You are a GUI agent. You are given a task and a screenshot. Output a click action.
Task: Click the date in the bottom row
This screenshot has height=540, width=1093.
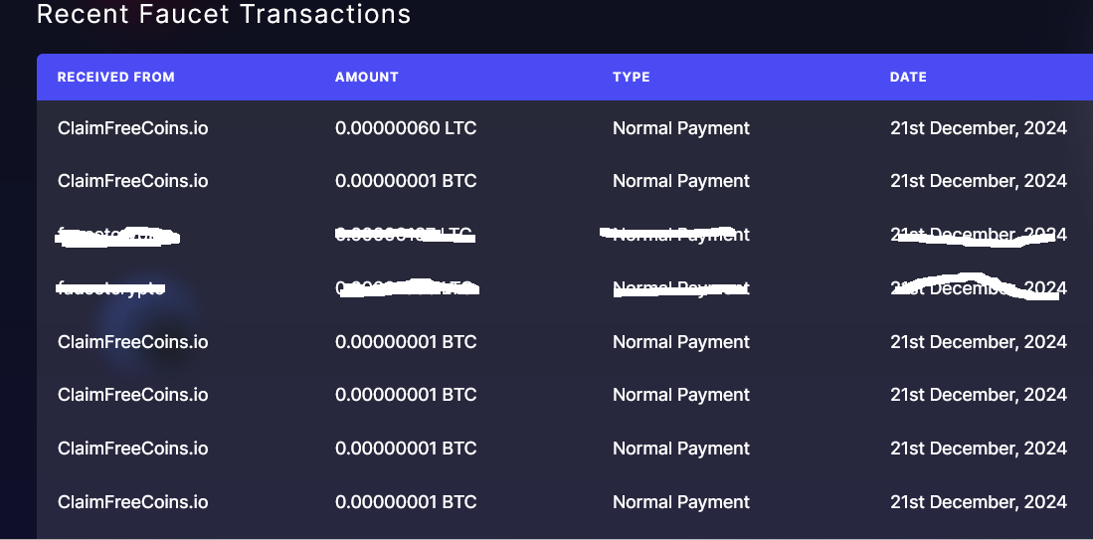[x=978, y=502]
